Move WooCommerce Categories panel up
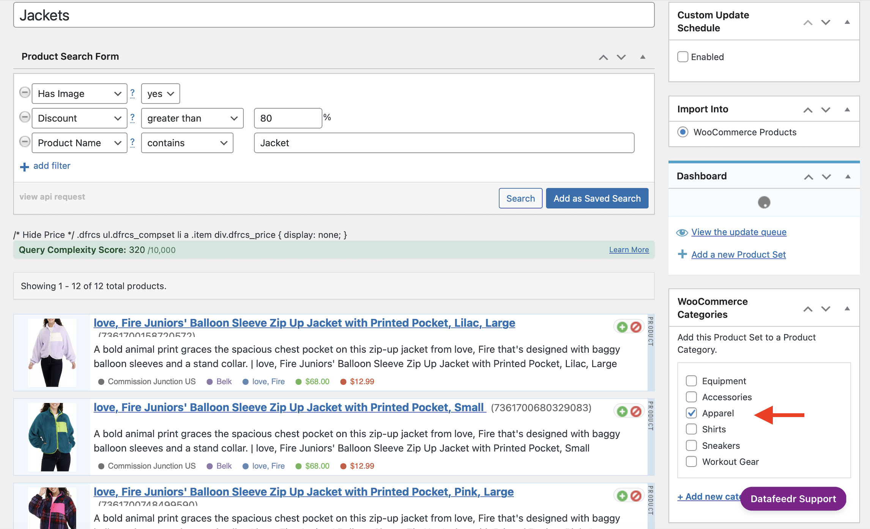870x529 pixels. click(x=808, y=309)
